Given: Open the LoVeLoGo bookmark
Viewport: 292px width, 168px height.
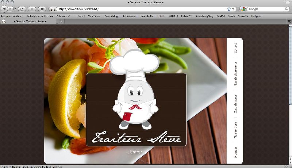Looking at the screenshot, I should 147,16.
